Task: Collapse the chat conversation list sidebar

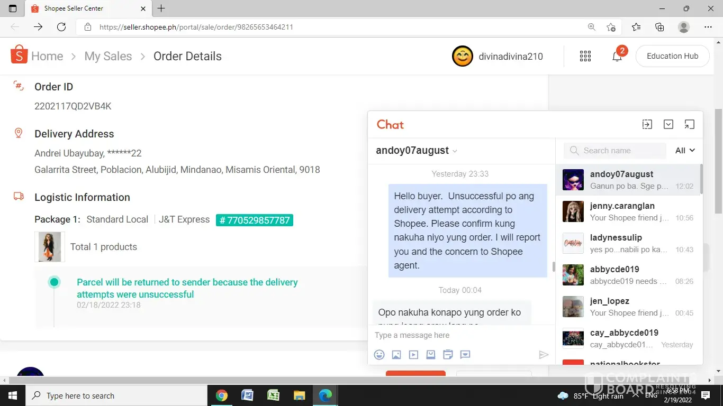Action: [647, 124]
